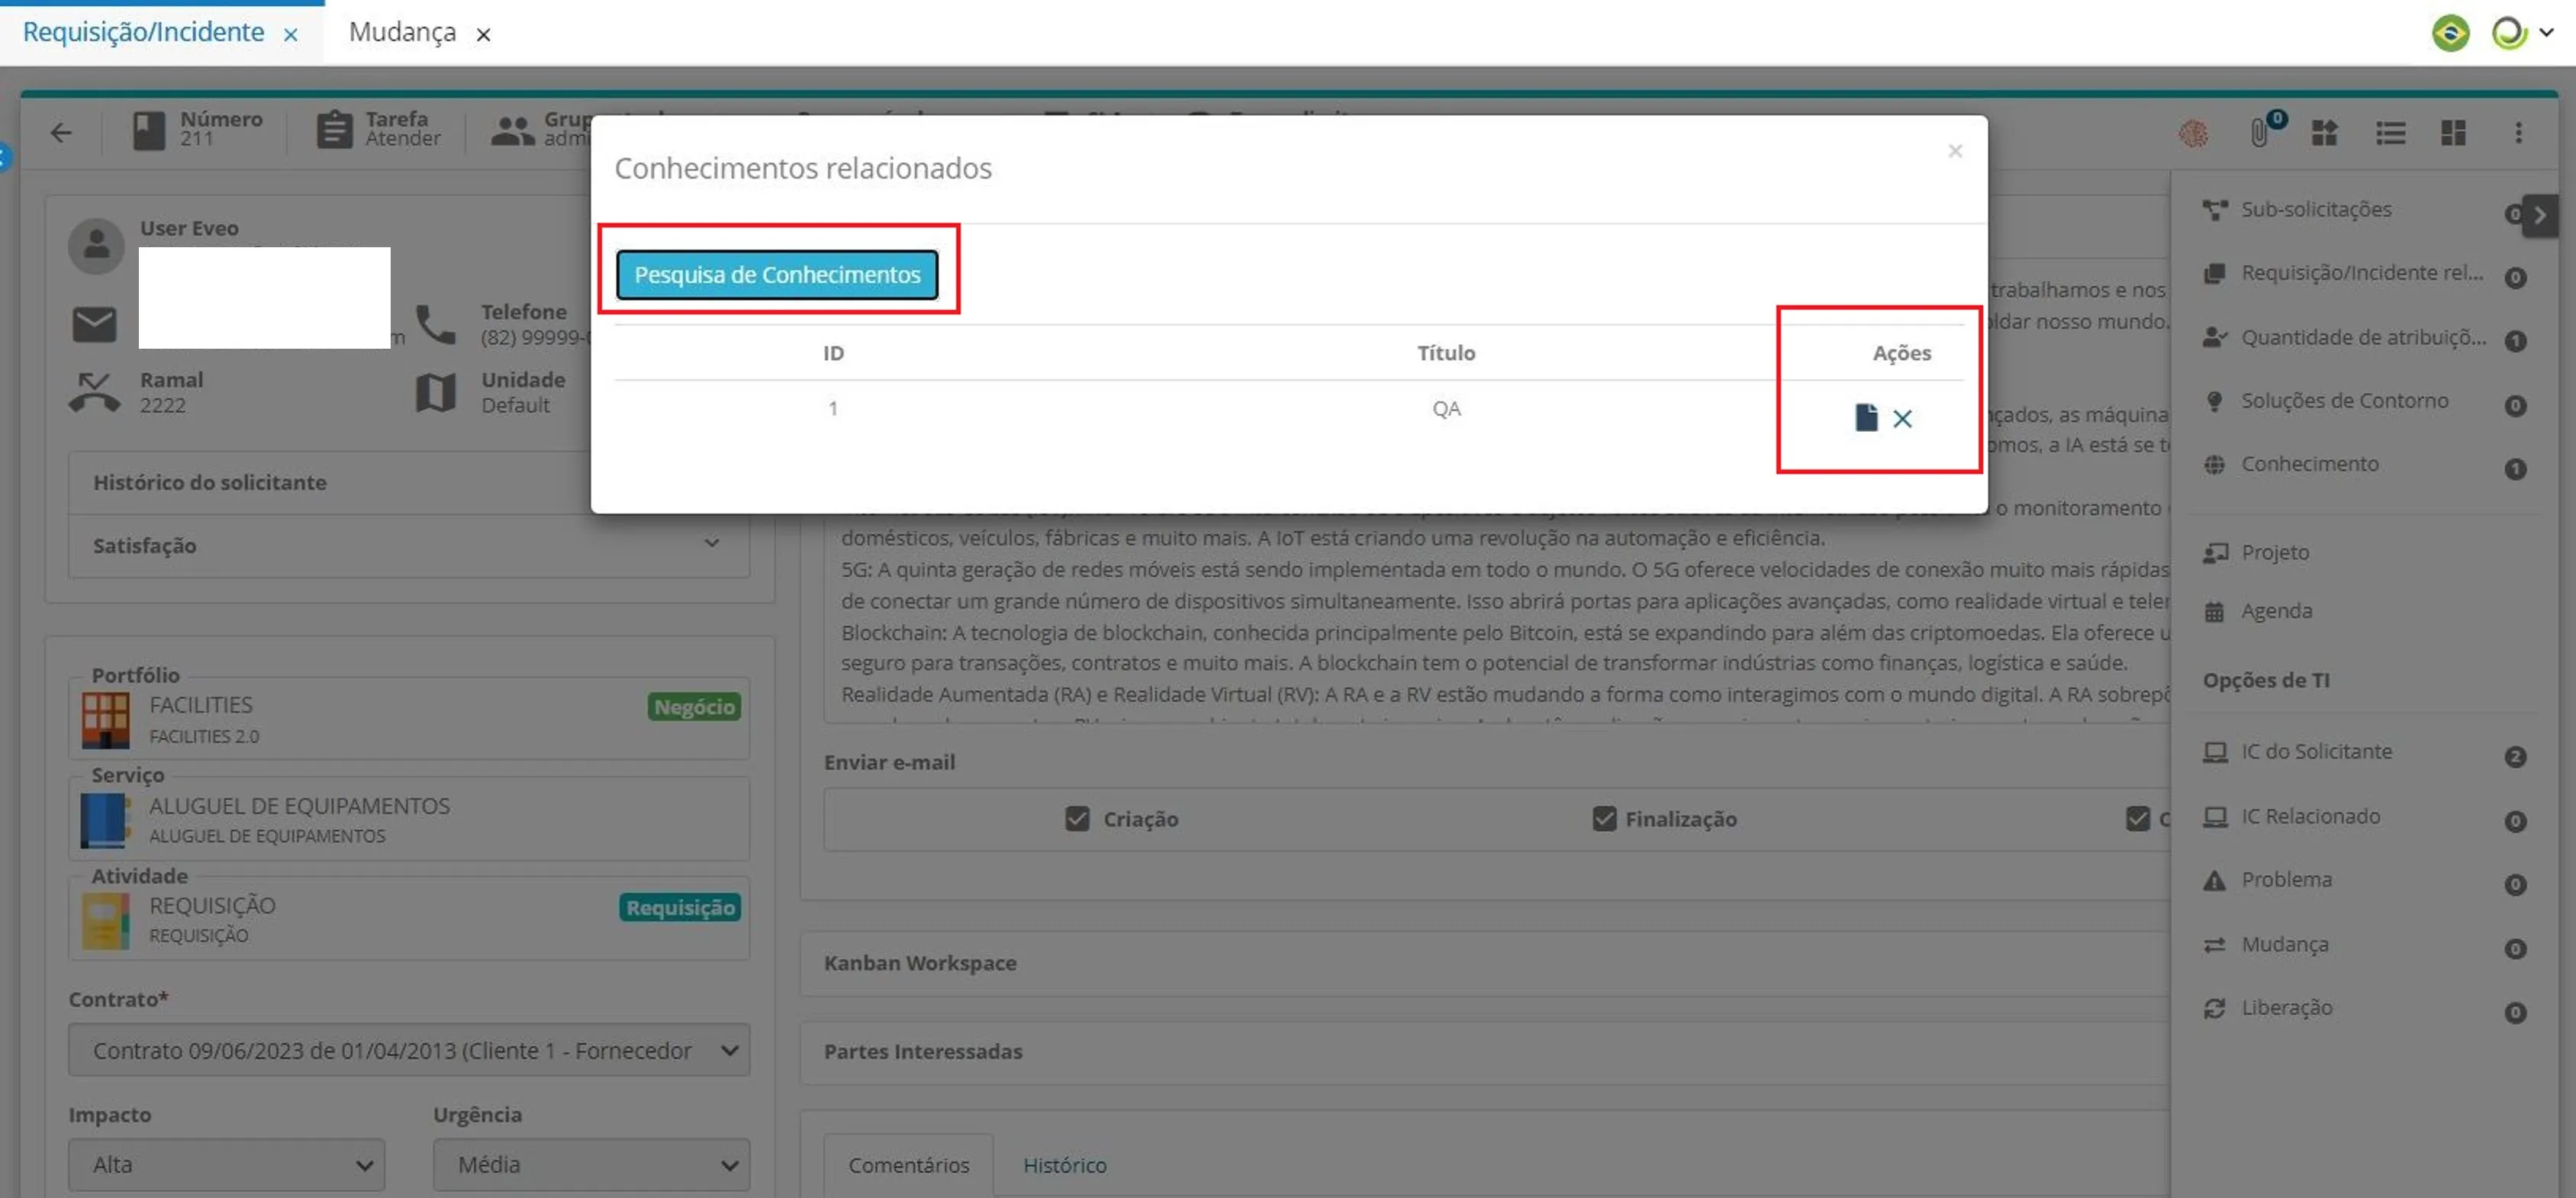Viewport: 2576px width, 1198px height.
Task: Click the FACILITIES portfolio icon
Action: pyautogui.click(x=105, y=720)
